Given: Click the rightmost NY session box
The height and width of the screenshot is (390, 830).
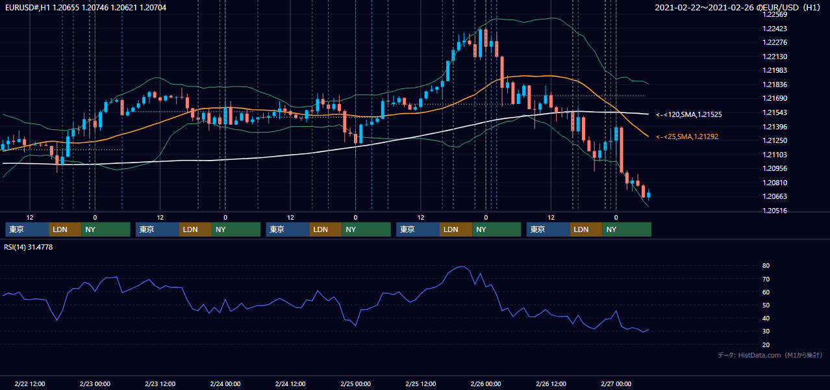Looking at the screenshot, I should point(627,229).
